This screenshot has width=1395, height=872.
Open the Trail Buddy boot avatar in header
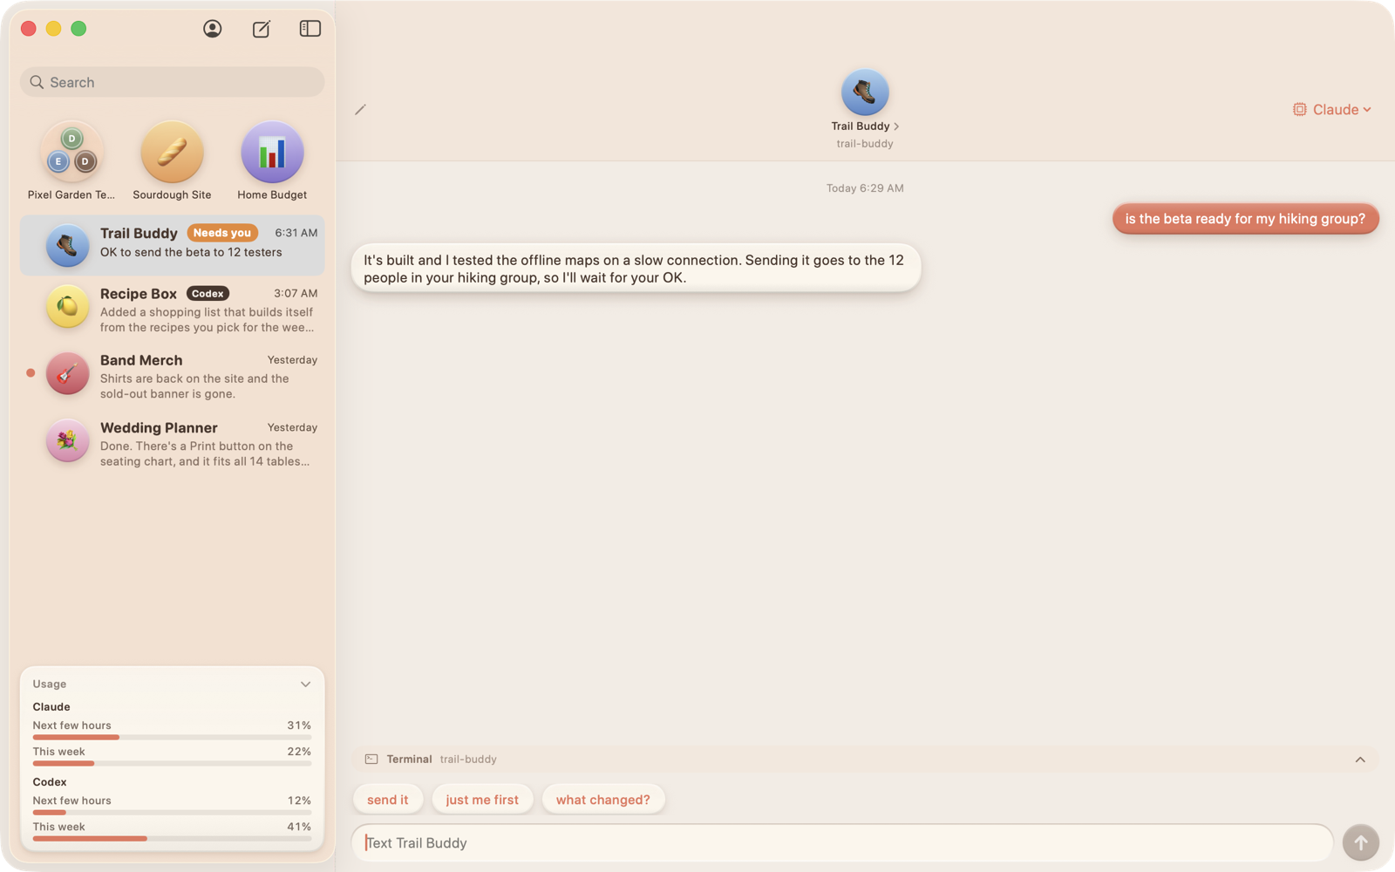(x=865, y=92)
